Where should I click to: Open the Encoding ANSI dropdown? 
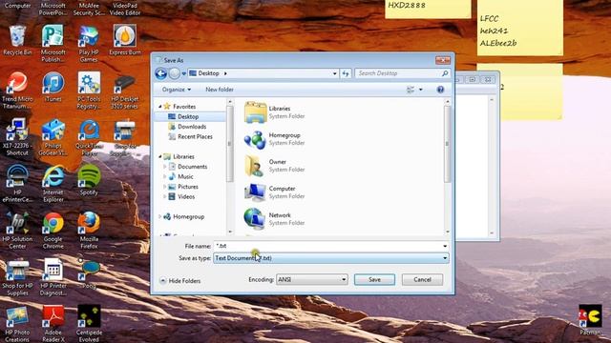click(x=312, y=279)
